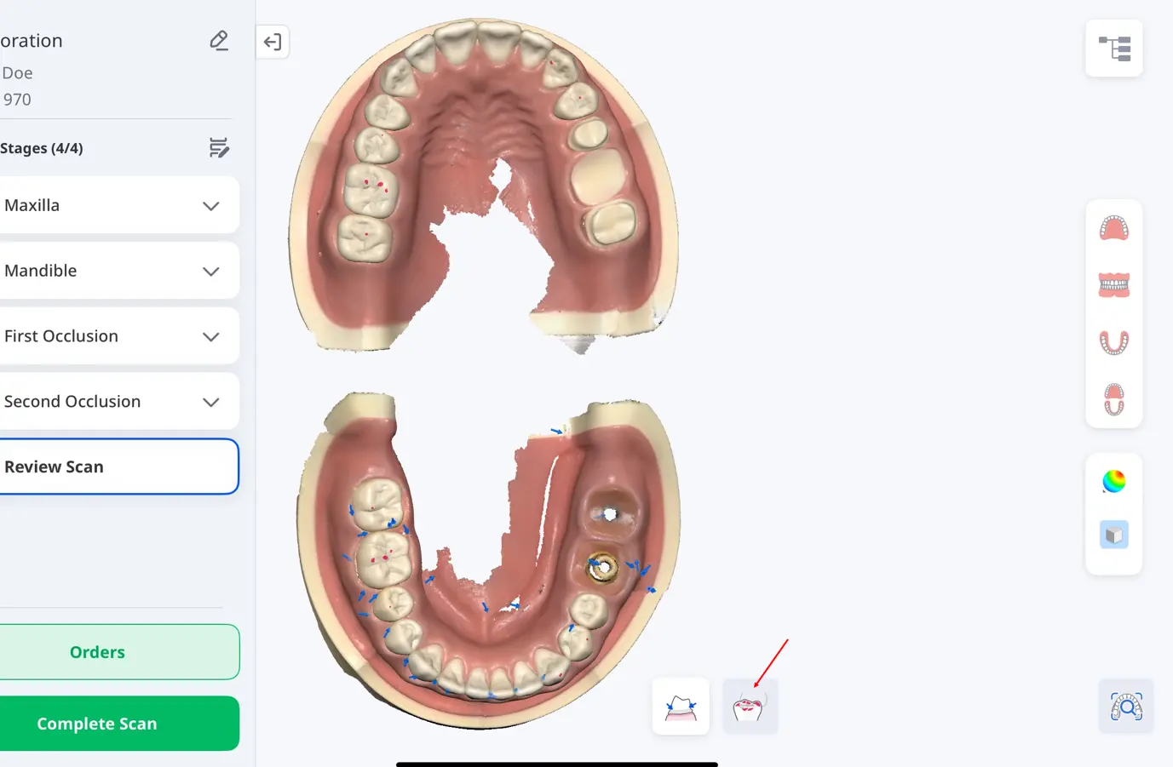
Task: Open the stages edit list icon
Action: 219,148
